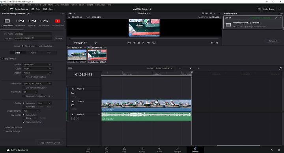
Task: Play forward in viewer
Action: coord(143,42)
